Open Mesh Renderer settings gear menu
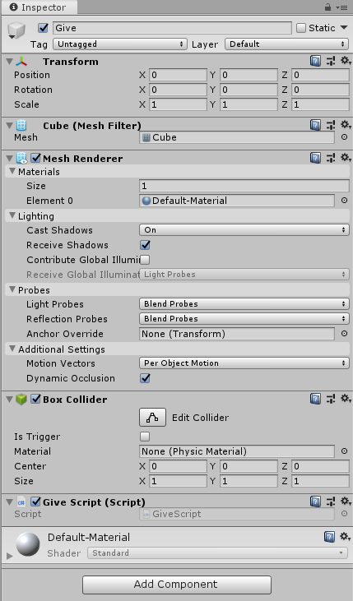 (x=346, y=158)
